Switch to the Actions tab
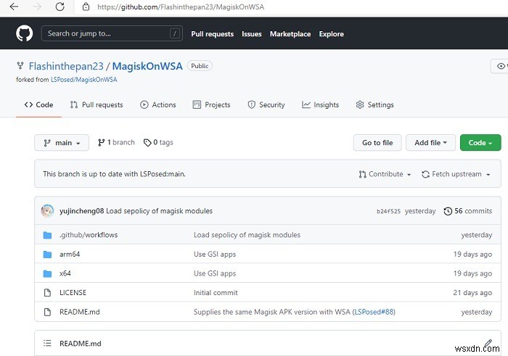The width and height of the screenshot is (508, 356). click(158, 105)
